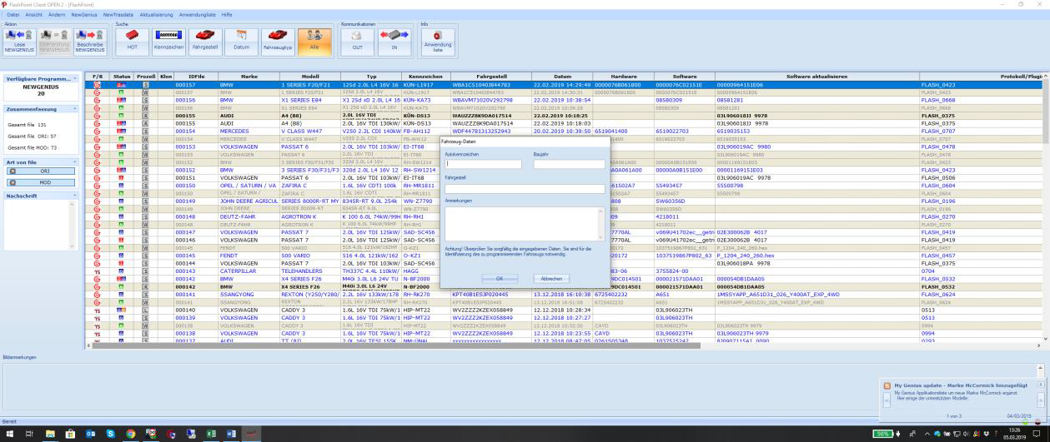The image size is (1050, 442).
Task: Open the Hilfe menu
Action: [x=227, y=15]
